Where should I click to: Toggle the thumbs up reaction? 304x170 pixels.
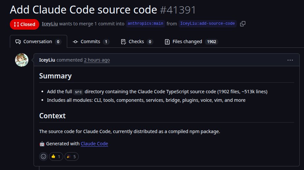tap(56, 156)
